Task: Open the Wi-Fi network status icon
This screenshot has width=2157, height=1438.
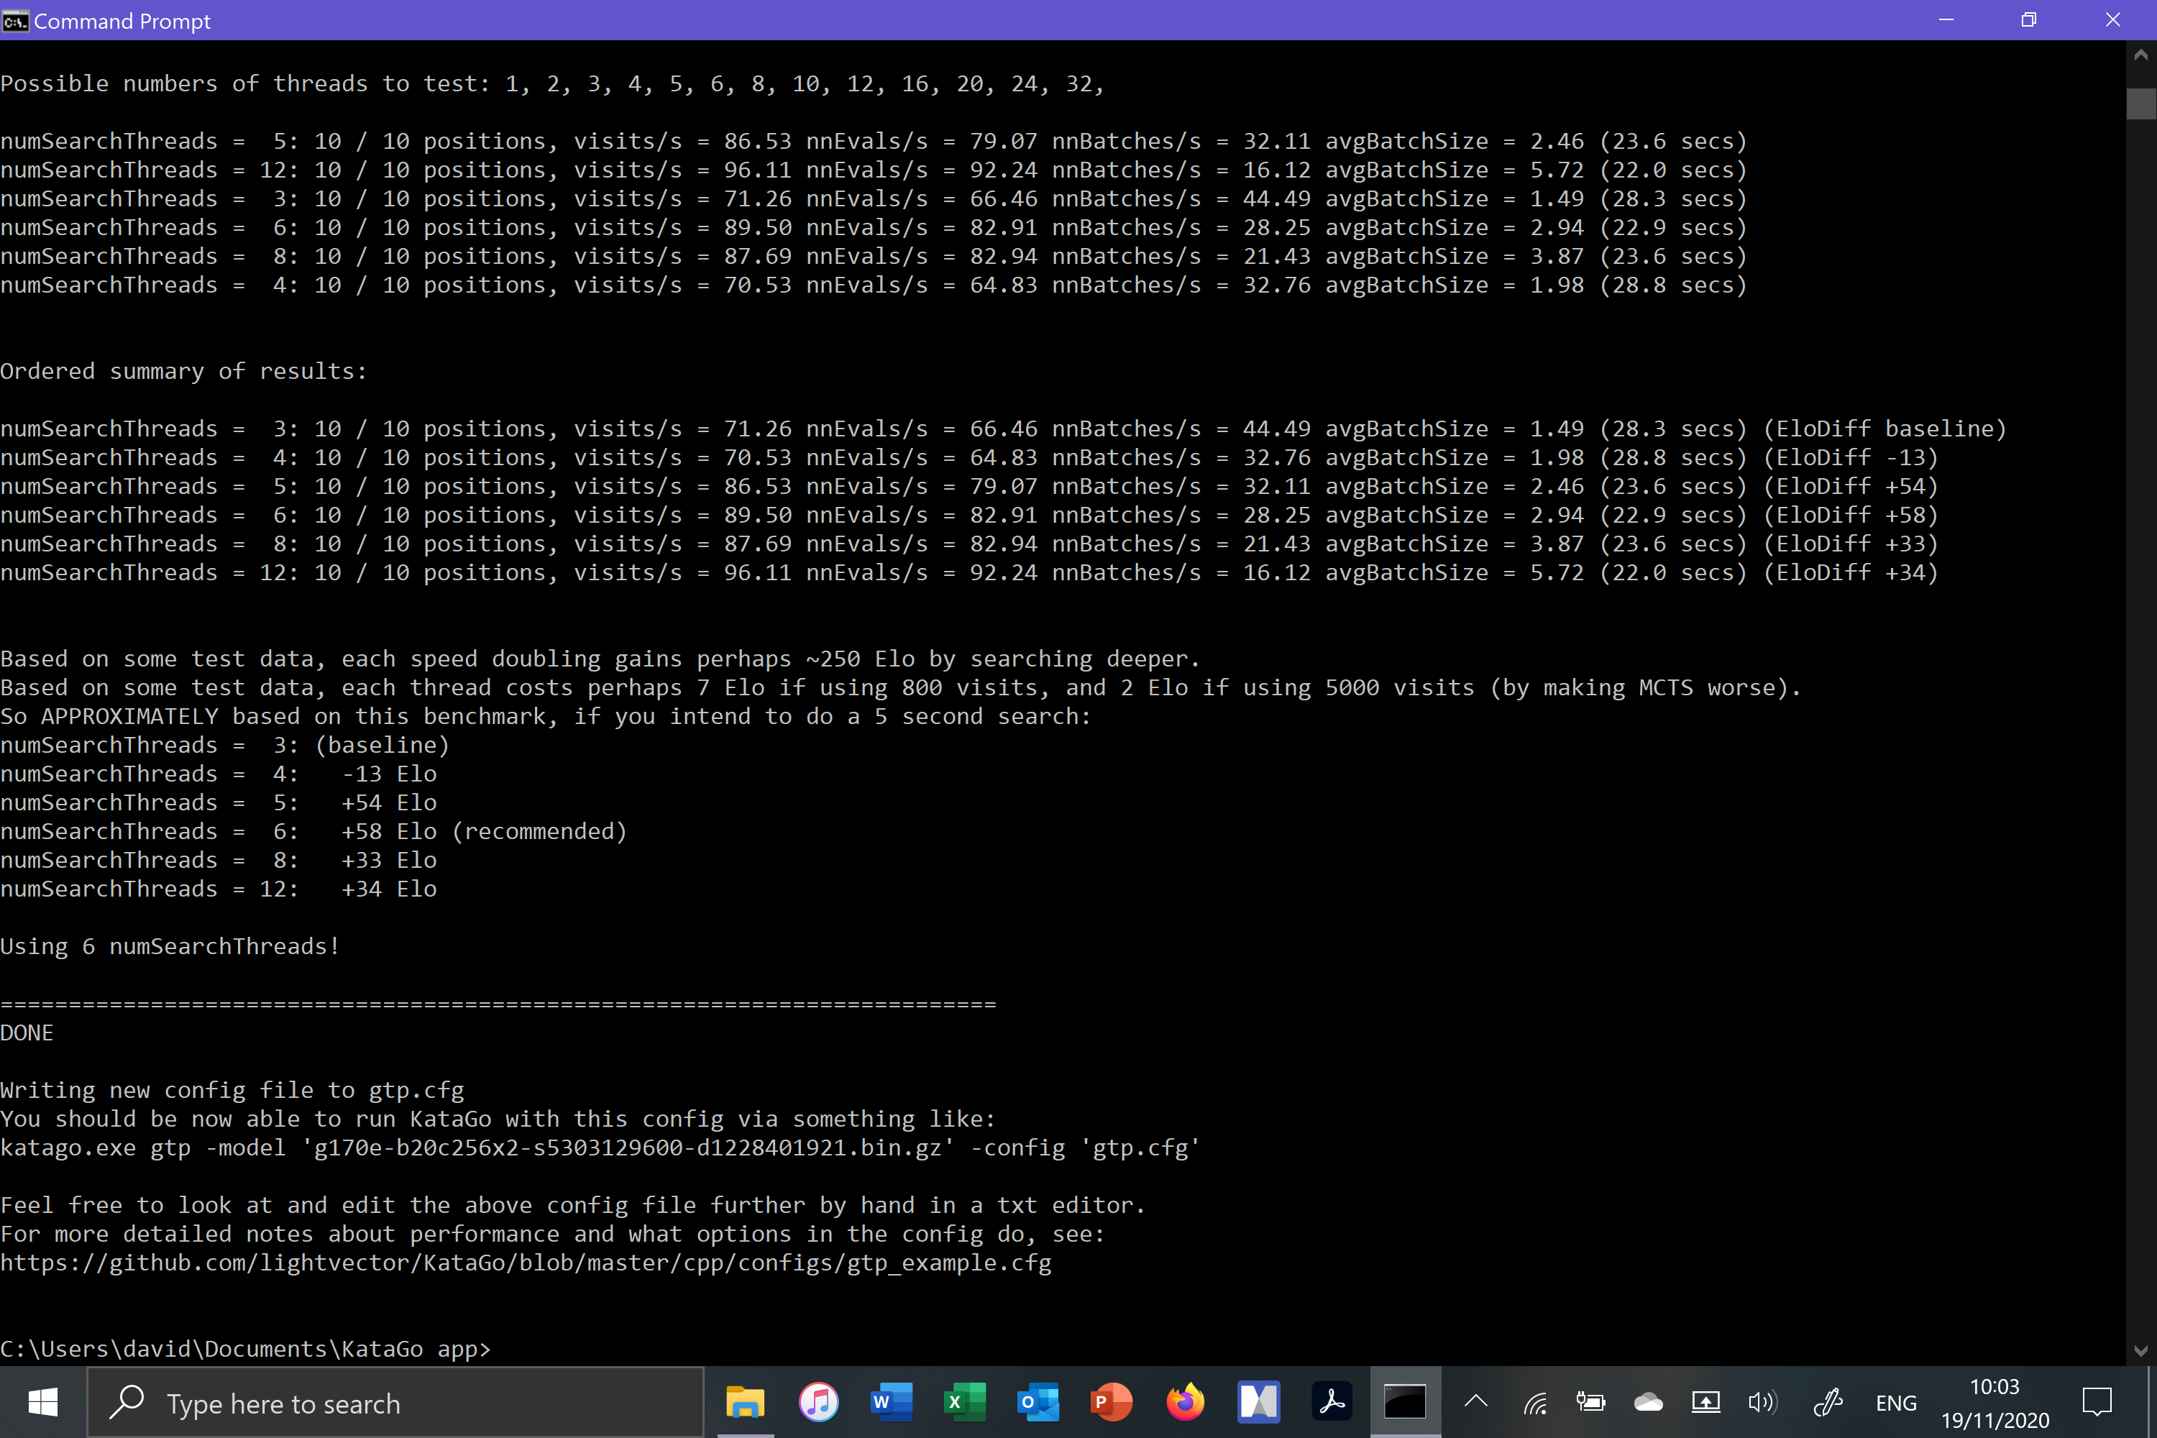Action: (x=1535, y=1402)
